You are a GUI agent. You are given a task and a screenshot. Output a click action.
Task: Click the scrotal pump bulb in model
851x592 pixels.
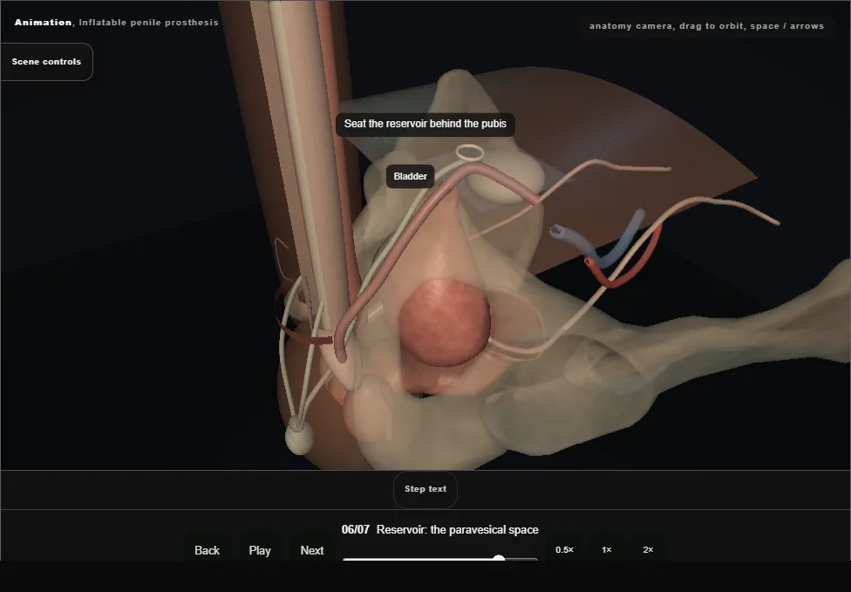click(299, 436)
